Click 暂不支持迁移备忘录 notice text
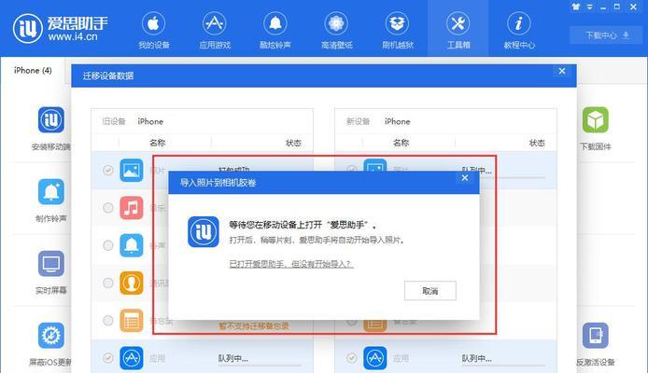Image resolution: width=648 pixels, height=373 pixels. point(254,326)
